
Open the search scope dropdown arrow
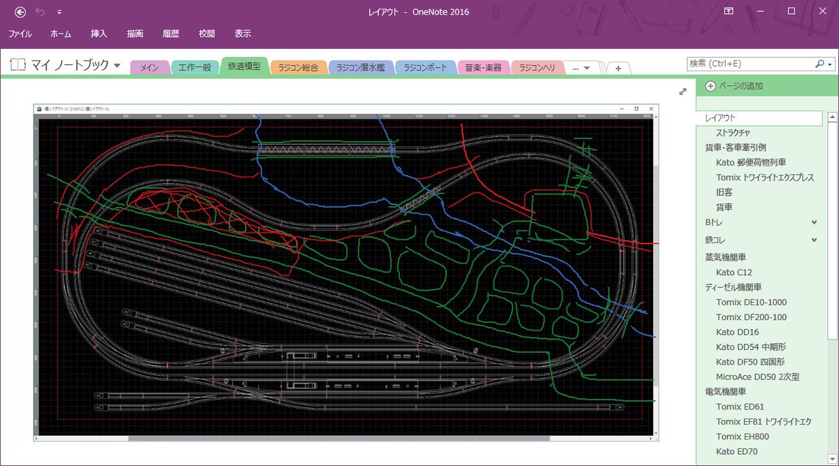coord(830,64)
